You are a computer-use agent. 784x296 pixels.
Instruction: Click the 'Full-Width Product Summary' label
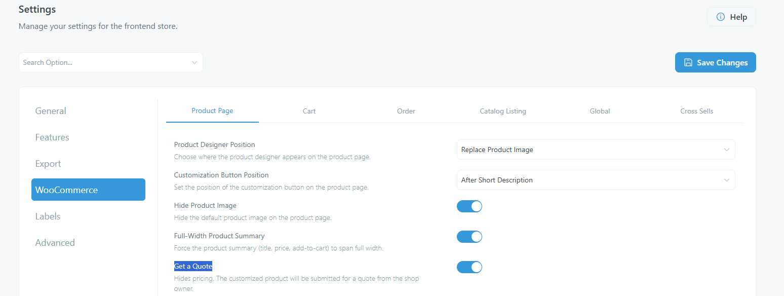point(219,236)
